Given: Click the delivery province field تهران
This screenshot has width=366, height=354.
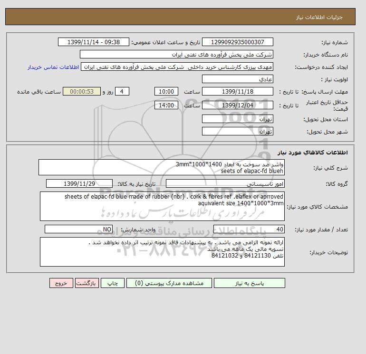Looking at the screenshot, I should [x=237, y=119].
